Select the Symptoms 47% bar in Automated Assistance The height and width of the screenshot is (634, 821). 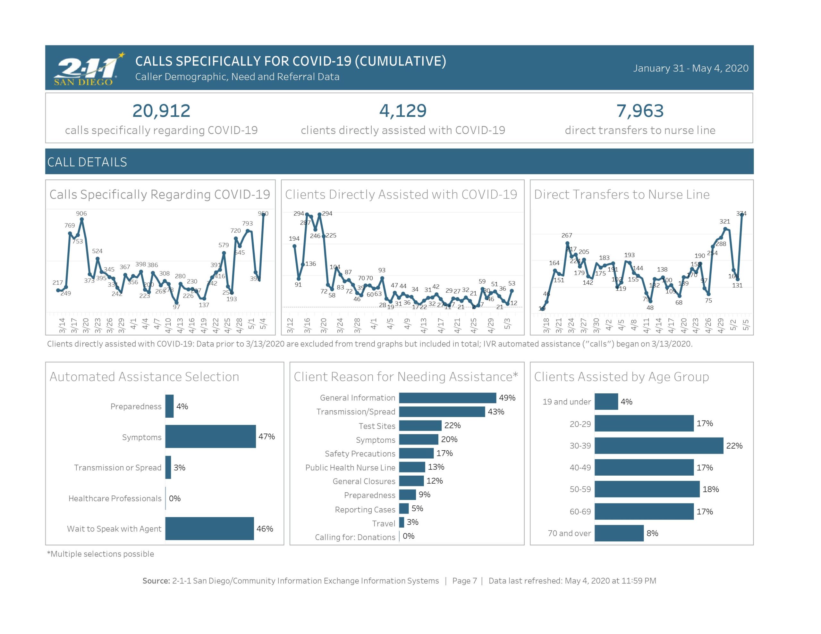pos(210,436)
